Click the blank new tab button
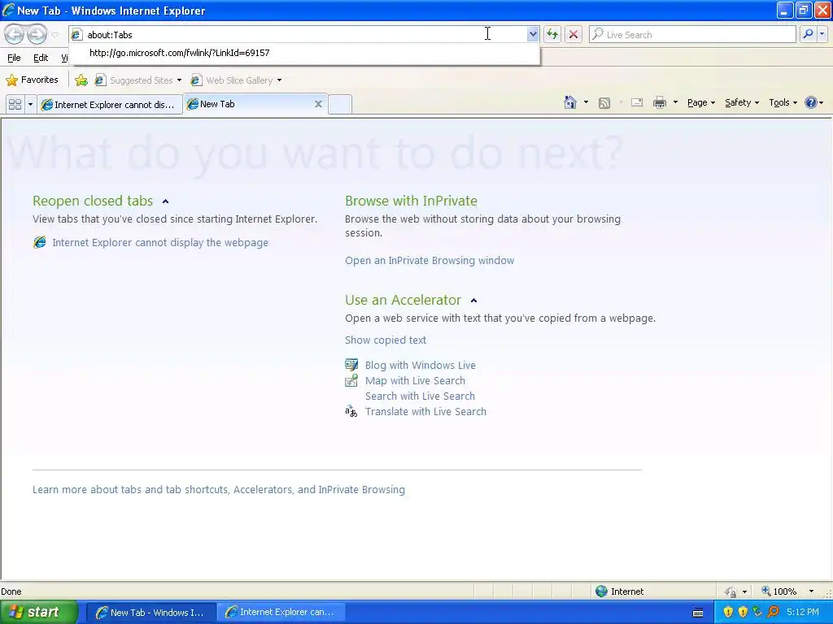 coord(339,104)
